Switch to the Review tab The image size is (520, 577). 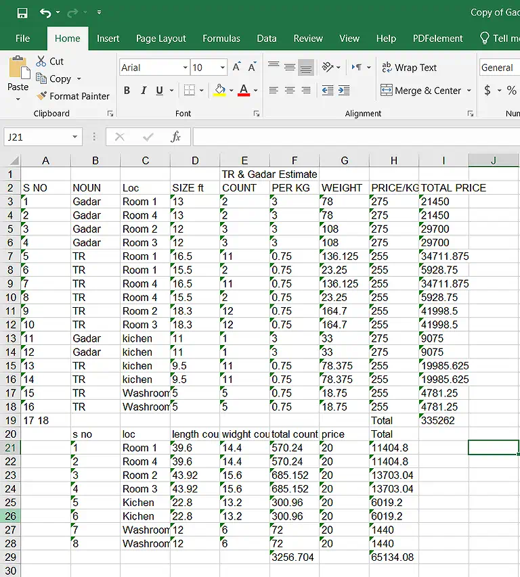click(x=308, y=39)
